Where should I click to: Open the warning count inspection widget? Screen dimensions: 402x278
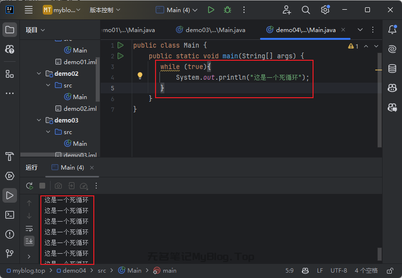(353, 46)
